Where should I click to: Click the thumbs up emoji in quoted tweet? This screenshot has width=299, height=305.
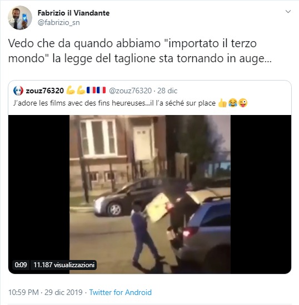coord(222,103)
